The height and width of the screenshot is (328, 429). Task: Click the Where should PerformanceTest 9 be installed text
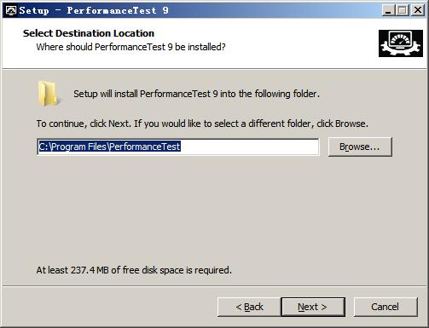point(130,47)
